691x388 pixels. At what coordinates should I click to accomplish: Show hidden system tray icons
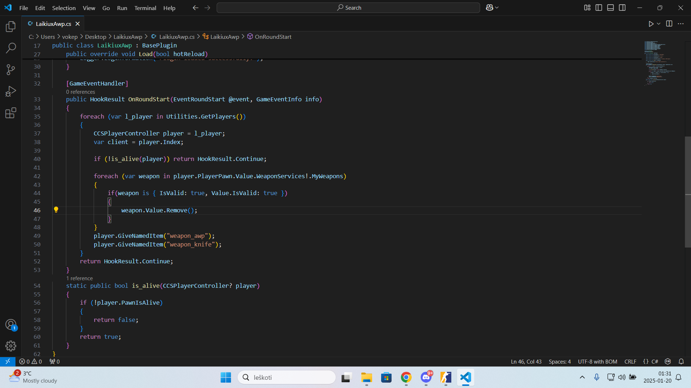(582, 377)
